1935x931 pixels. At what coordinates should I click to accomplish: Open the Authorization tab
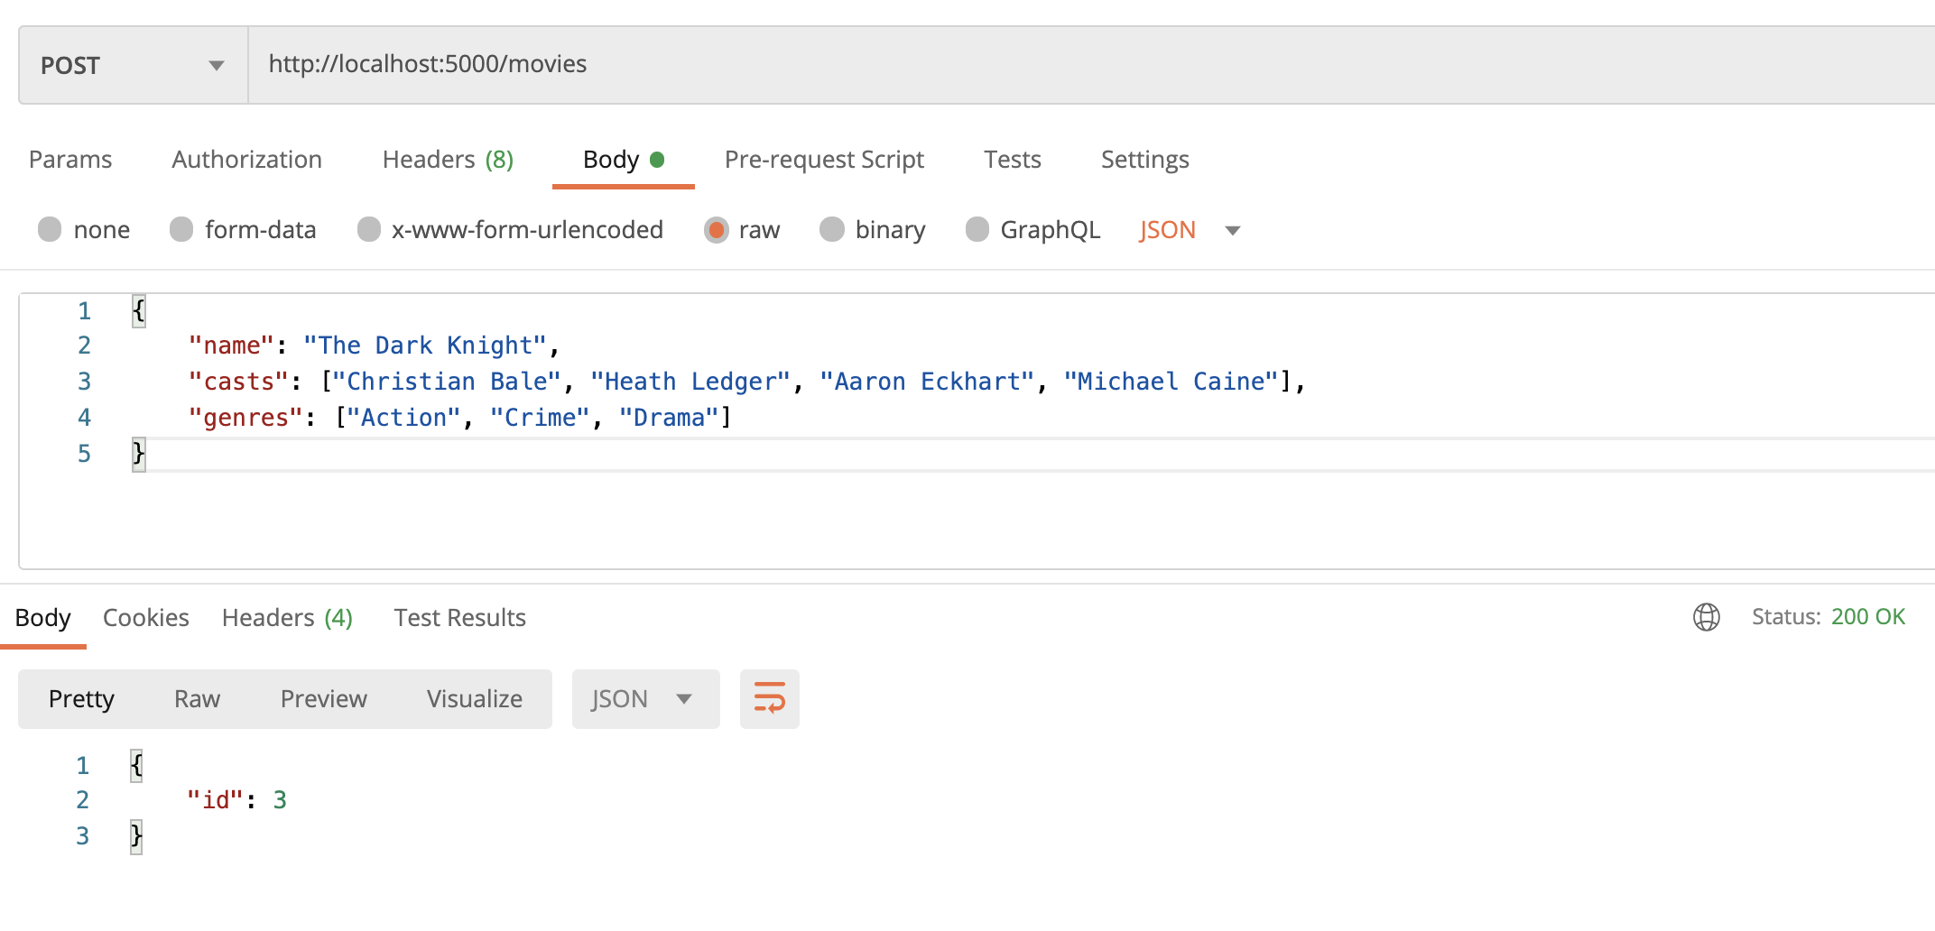[x=246, y=160]
